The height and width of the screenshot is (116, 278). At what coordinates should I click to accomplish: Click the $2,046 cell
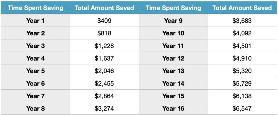pos(105,71)
